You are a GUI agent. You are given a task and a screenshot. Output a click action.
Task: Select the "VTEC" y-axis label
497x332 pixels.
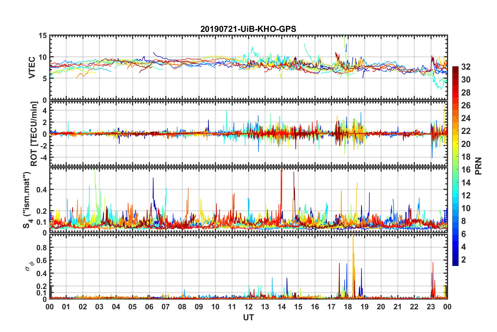(32, 68)
